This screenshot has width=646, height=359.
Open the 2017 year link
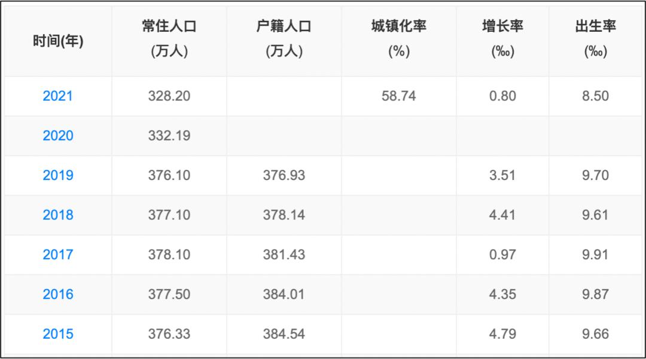(58, 254)
